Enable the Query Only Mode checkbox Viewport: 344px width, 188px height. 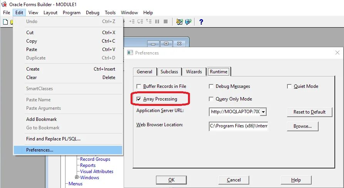click(211, 99)
